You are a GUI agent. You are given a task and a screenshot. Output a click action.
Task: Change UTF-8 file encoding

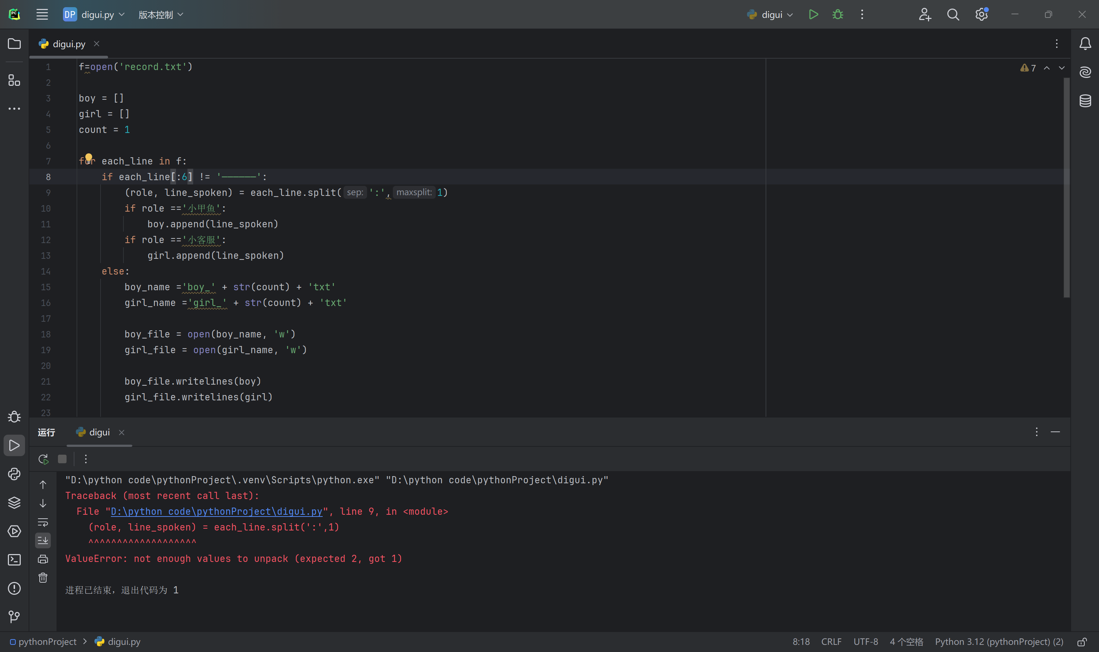click(x=866, y=642)
